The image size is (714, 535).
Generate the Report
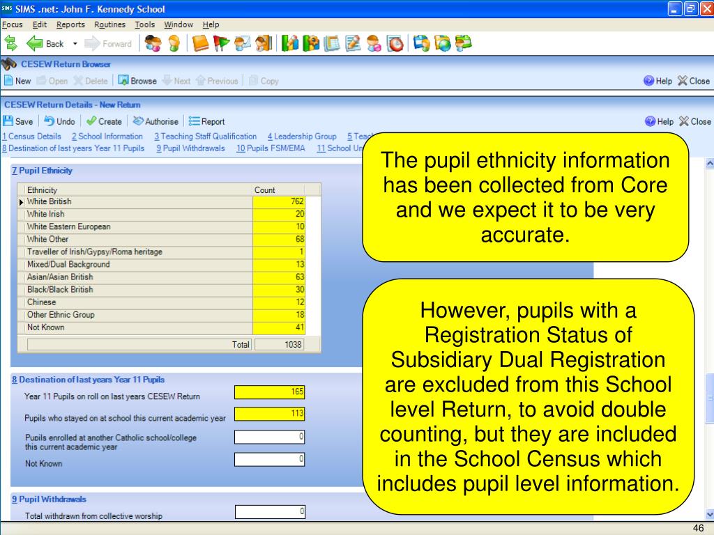(206, 121)
